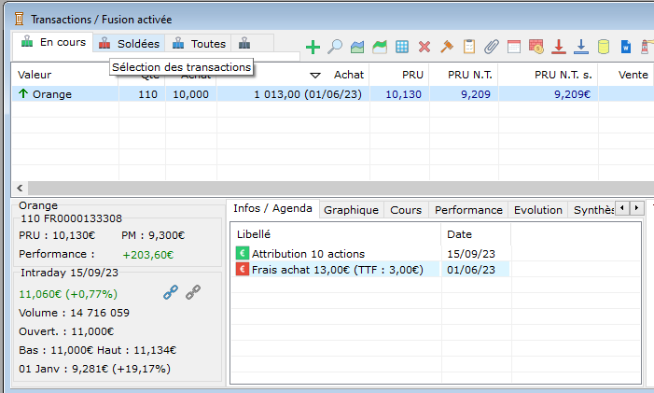
Task: Open the Synthèse tab
Action: (x=593, y=210)
